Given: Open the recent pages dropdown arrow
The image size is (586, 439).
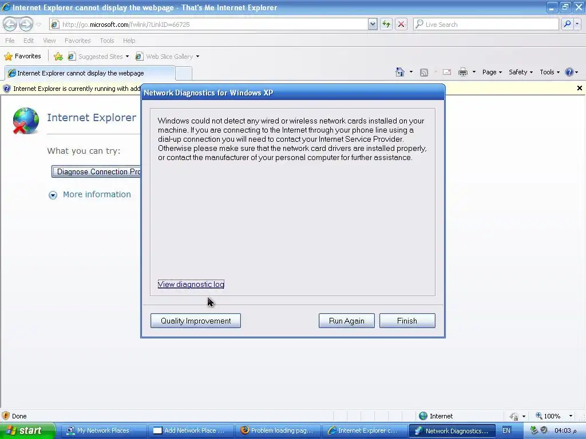Looking at the screenshot, I should 38,25.
